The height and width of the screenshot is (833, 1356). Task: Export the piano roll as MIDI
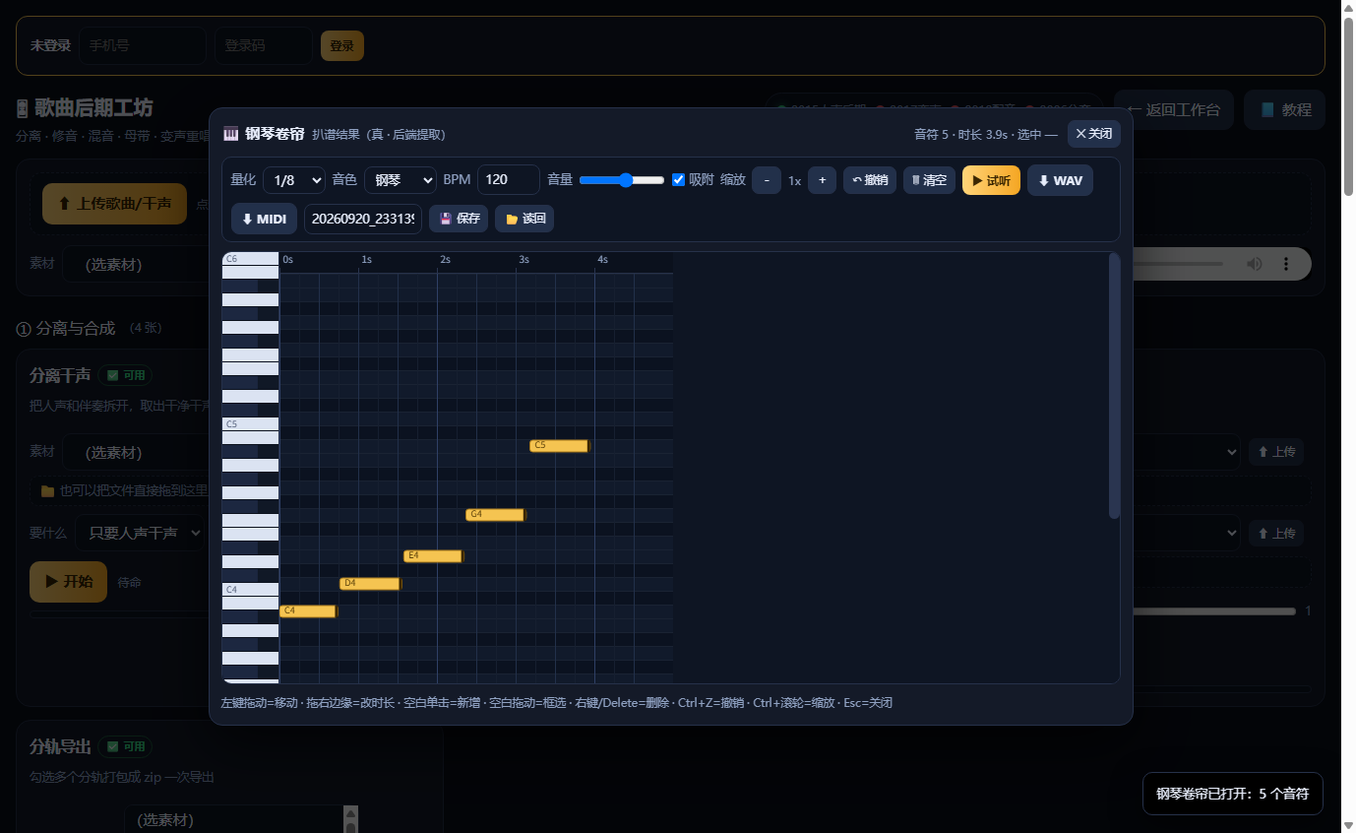click(x=264, y=219)
